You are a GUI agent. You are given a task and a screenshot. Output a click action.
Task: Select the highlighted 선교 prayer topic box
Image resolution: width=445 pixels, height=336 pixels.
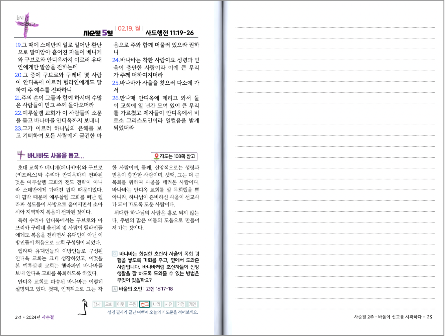pos(145,304)
